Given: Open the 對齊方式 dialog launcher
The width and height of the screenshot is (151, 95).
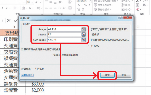Looking at the screenshot, I should [74, 14].
